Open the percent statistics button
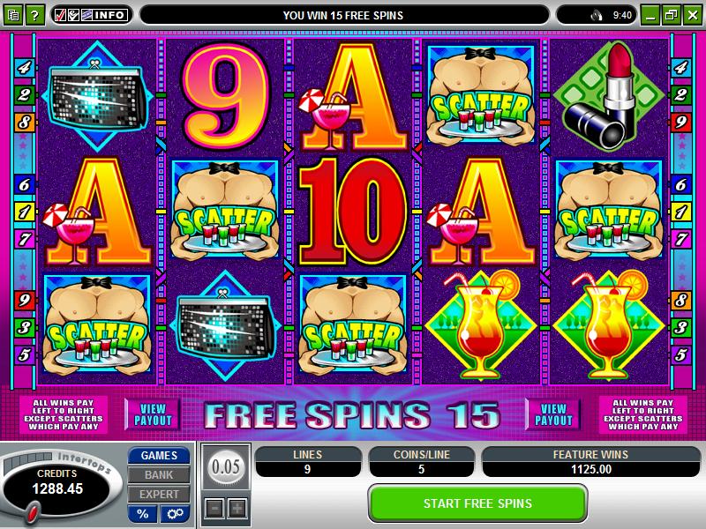This screenshot has width=706, height=529. coord(143,513)
